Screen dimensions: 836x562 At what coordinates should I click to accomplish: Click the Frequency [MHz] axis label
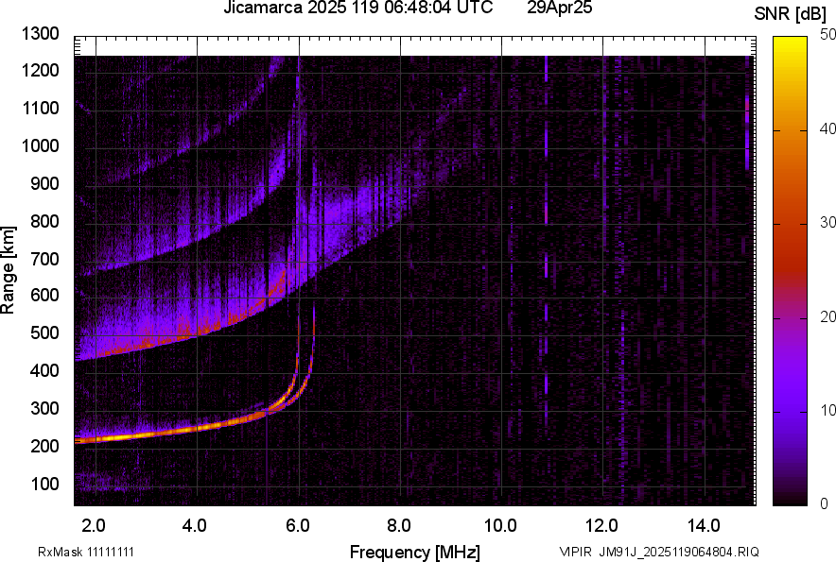[414, 552]
